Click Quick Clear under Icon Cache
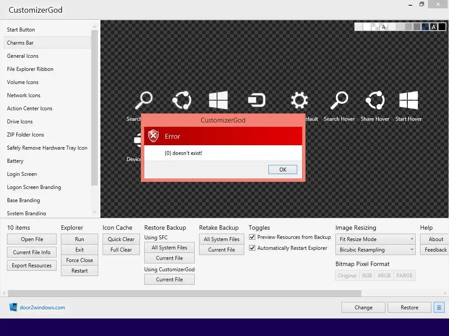449x336 pixels. [121, 239]
